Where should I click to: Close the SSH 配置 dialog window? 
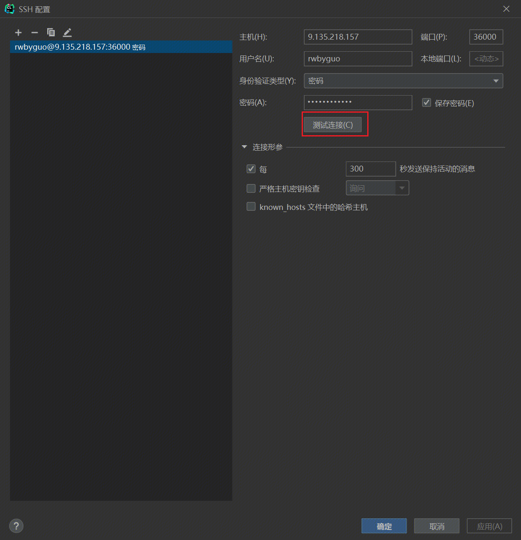(x=506, y=9)
